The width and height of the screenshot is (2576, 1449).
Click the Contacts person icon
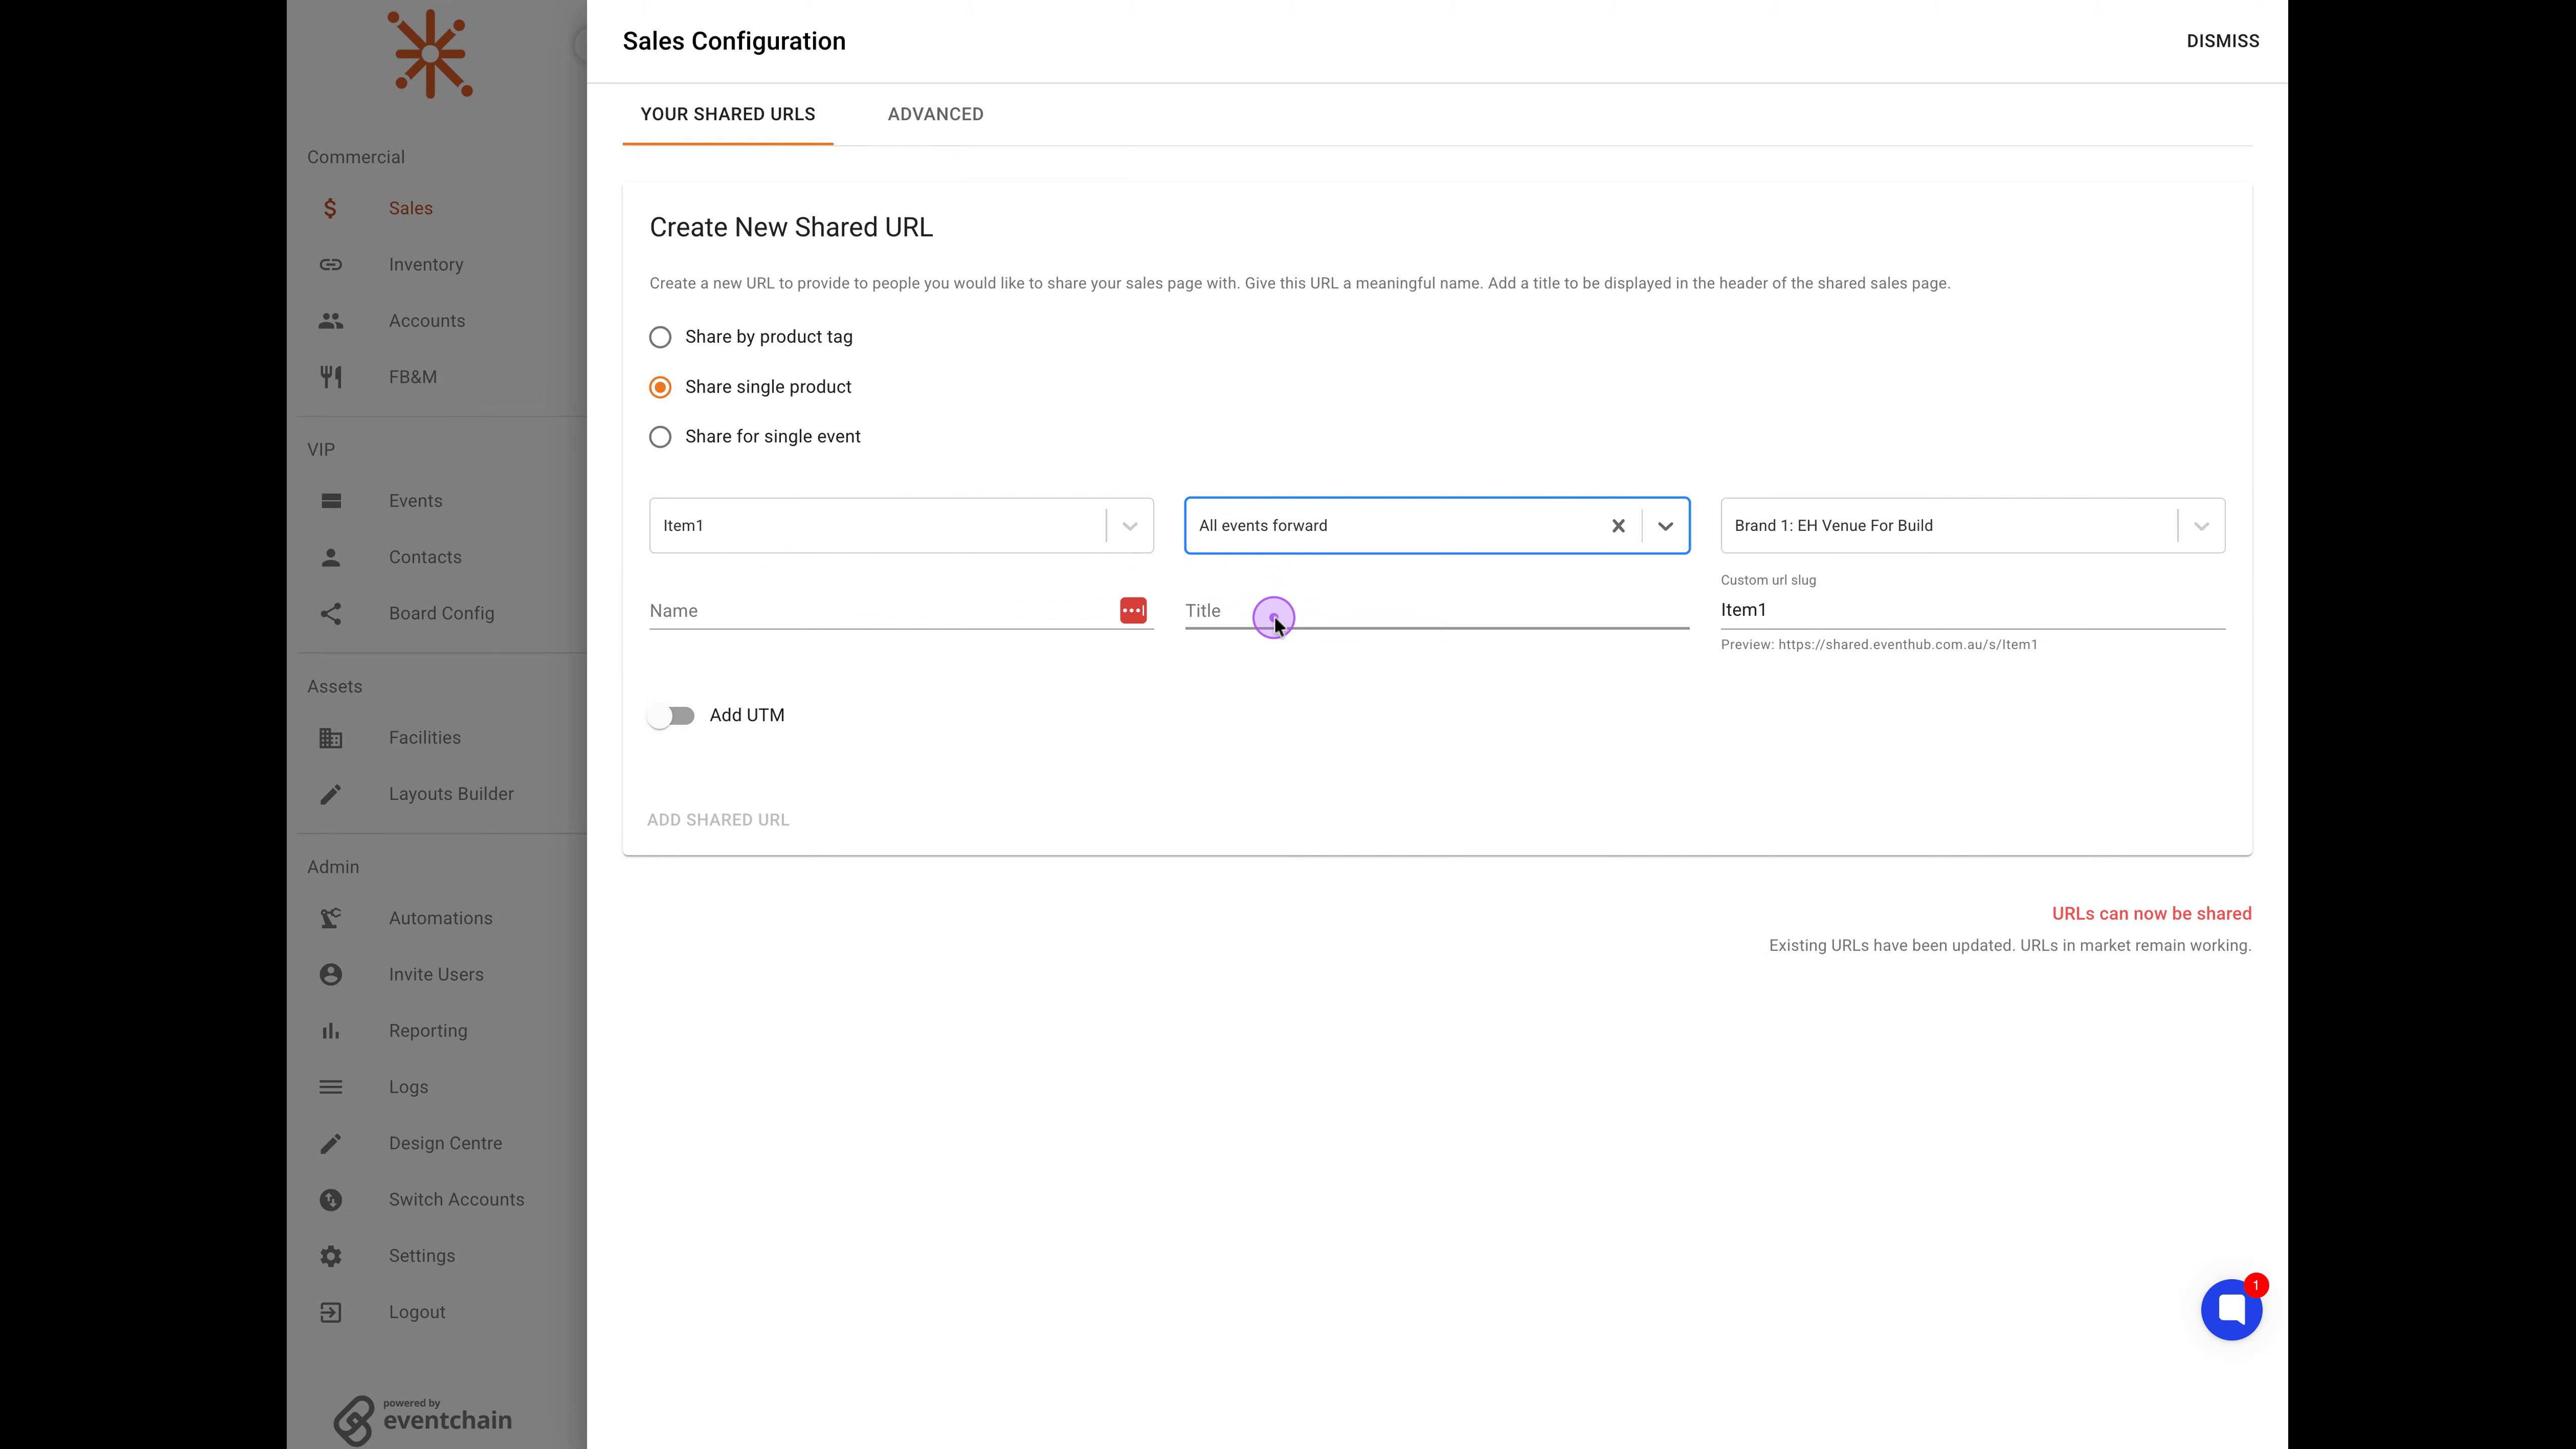pyautogui.click(x=331, y=557)
